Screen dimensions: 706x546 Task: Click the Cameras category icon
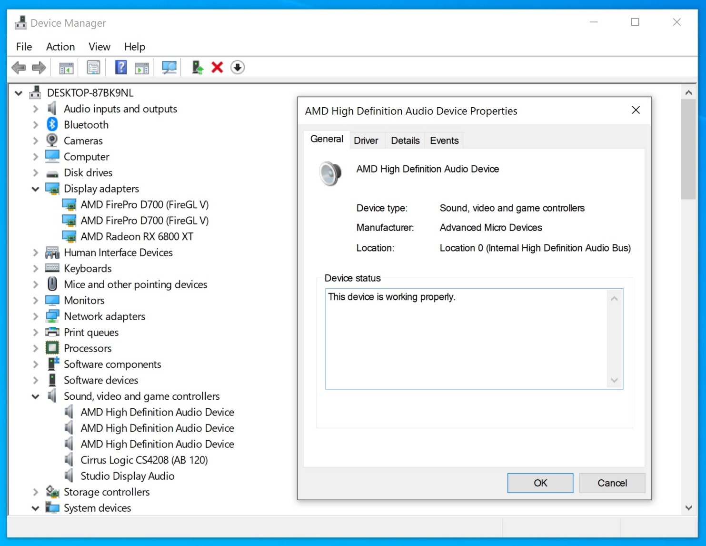pos(52,140)
